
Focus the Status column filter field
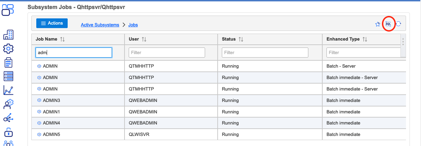[x=265, y=53]
